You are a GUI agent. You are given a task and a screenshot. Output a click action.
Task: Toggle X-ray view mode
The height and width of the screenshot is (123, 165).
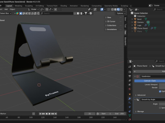point(109,10)
